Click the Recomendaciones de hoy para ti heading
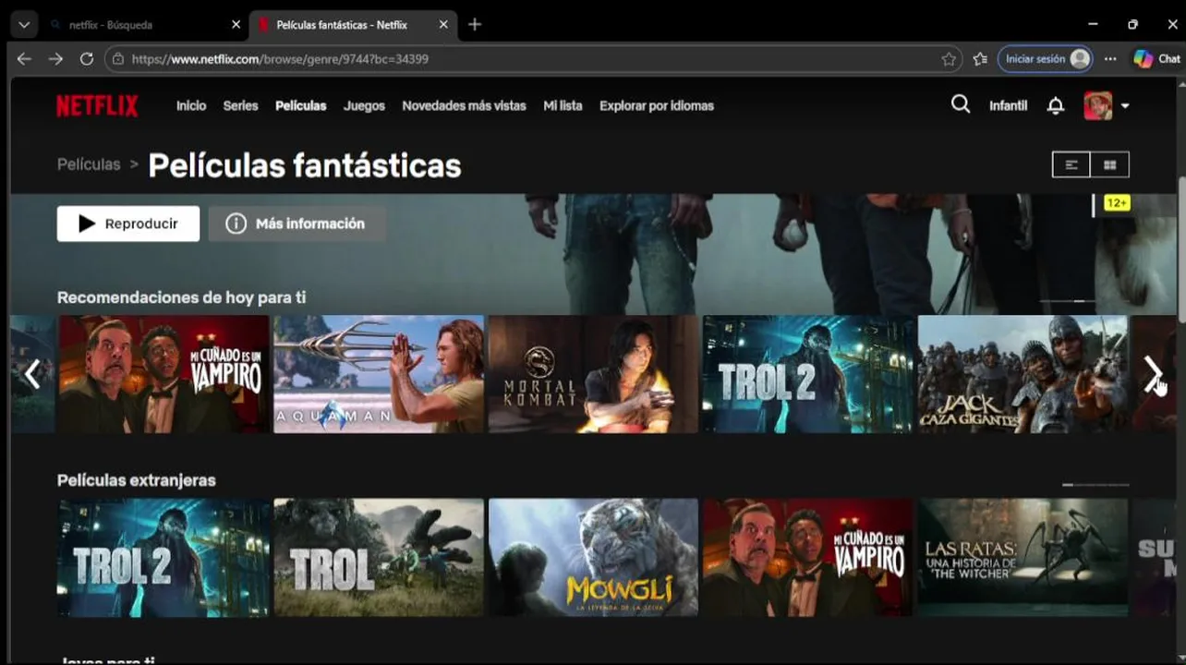The image size is (1186, 665). [x=182, y=297]
